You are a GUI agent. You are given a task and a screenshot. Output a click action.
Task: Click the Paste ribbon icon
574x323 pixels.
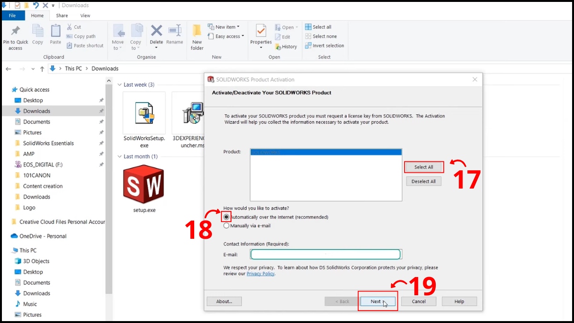[55, 31]
